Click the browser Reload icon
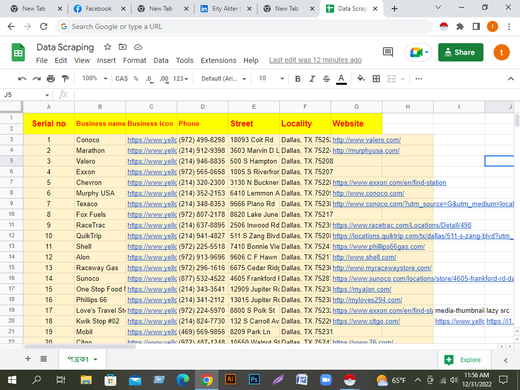This screenshot has width=520, height=390. click(x=44, y=26)
